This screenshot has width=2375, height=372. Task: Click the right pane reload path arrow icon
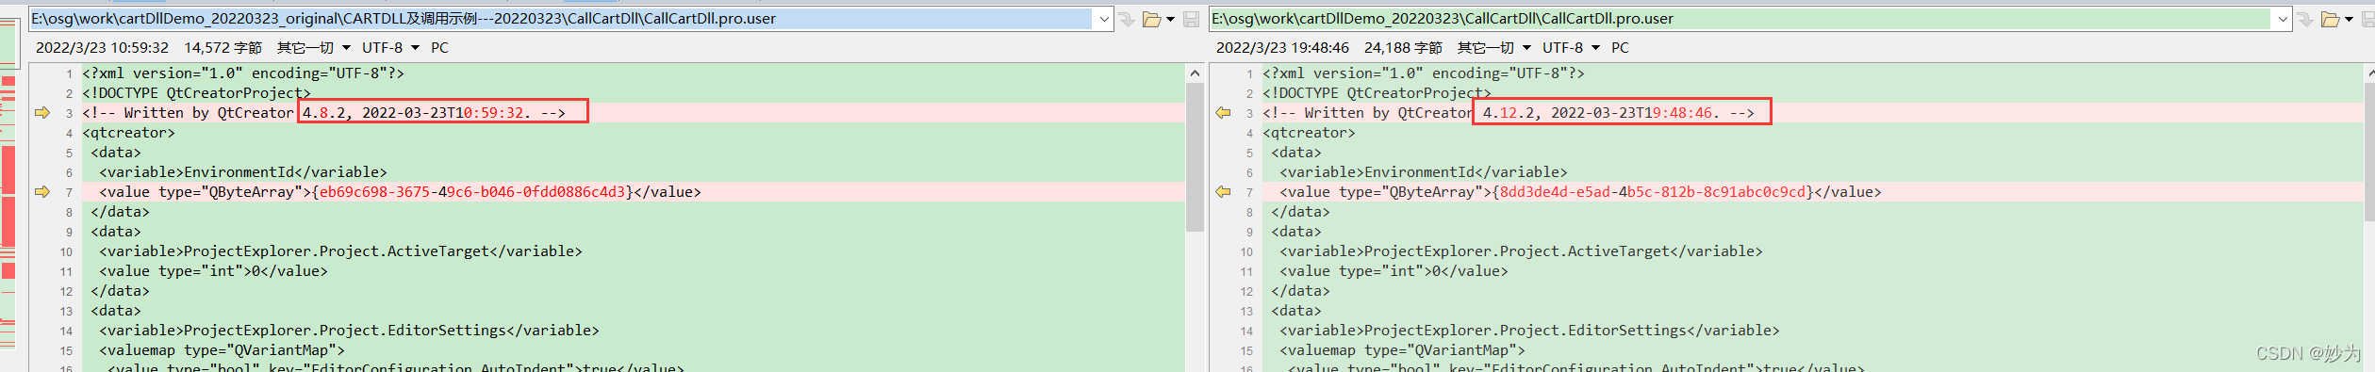point(2305,19)
